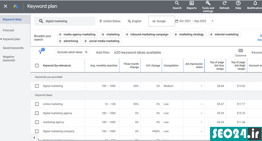The height and width of the screenshot is (141, 262).
Task: Sort by YoY change column
Action: click(153, 65)
